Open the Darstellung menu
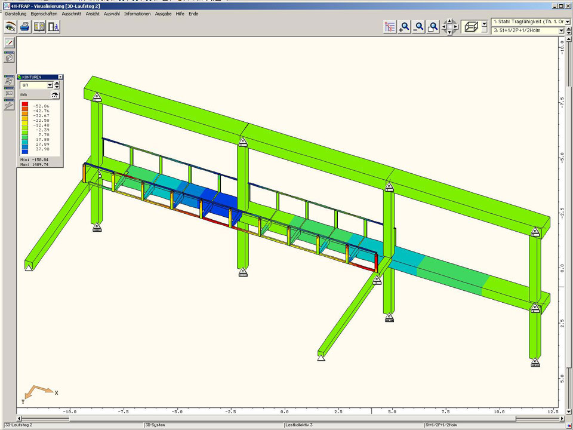The image size is (573, 430). coord(16,14)
